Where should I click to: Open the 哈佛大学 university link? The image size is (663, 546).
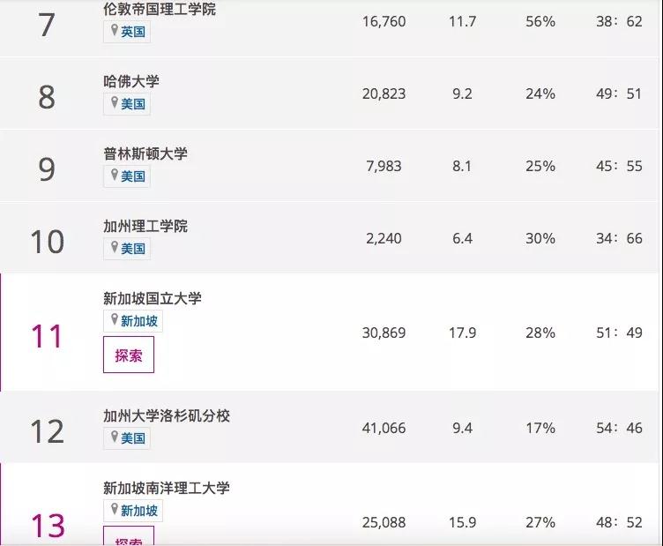(x=131, y=81)
